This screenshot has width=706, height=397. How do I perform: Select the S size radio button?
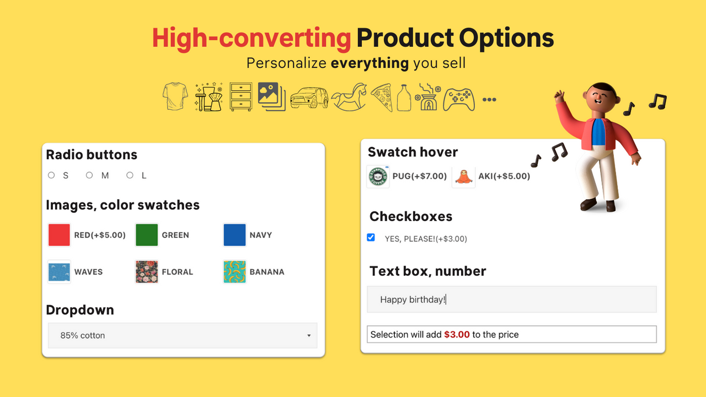point(51,175)
